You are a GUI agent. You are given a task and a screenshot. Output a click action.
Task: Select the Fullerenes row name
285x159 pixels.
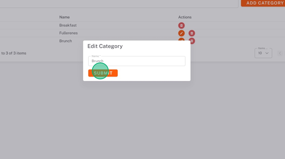68,33
